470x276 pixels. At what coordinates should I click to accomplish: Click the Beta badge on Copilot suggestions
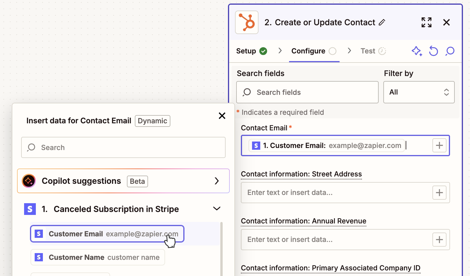(137, 181)
